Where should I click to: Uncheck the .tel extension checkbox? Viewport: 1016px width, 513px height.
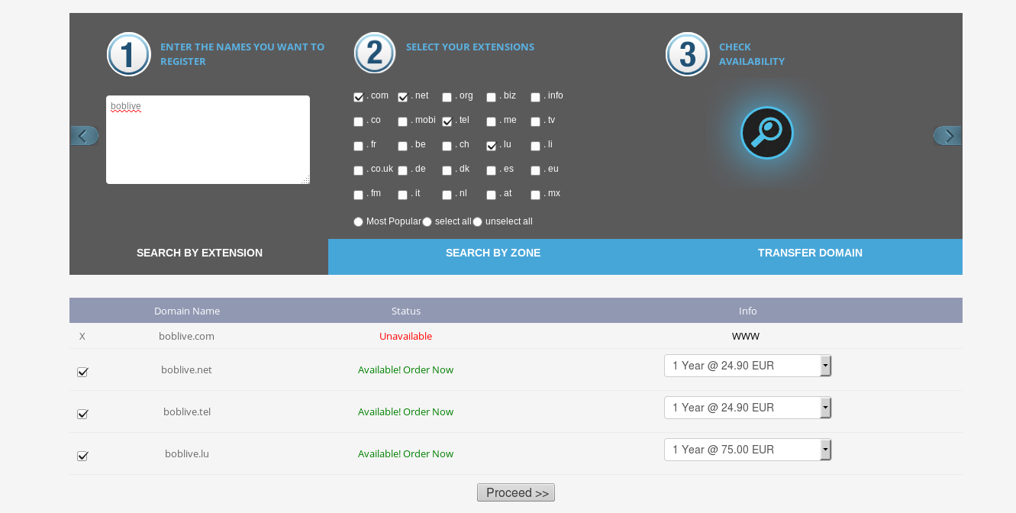[447, 121]
